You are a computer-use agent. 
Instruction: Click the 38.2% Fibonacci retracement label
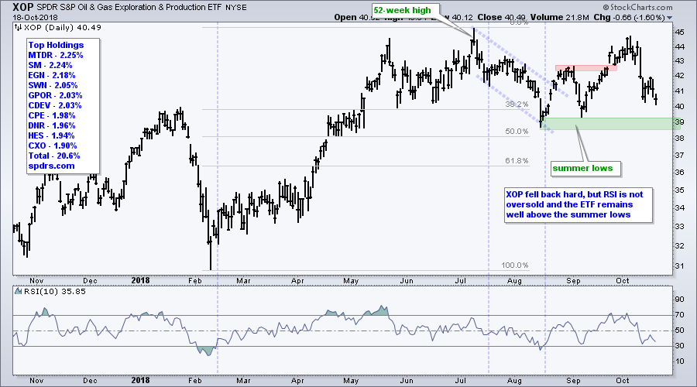517,104
